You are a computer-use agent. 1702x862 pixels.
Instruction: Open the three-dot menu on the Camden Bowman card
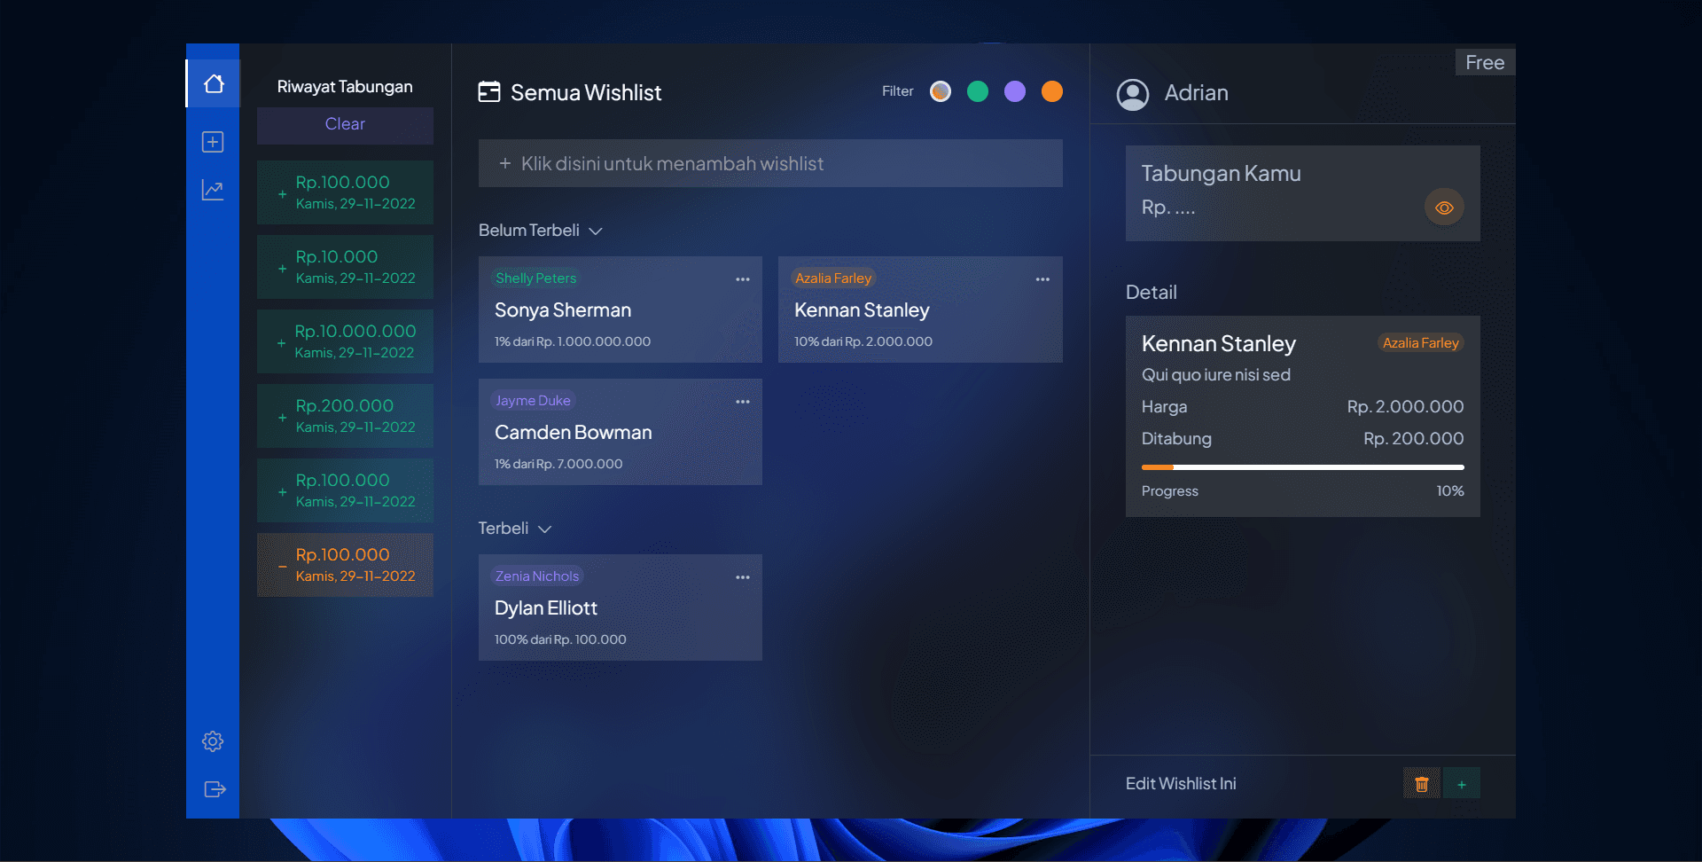click(x=743, y=402)
